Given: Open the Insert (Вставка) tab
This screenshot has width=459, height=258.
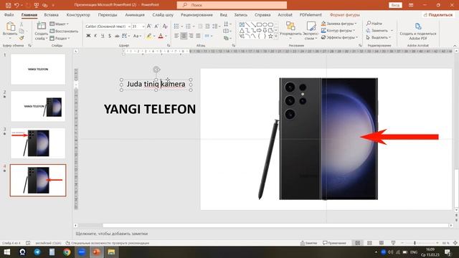Looking at the screenshot, I should pos(51,14).
